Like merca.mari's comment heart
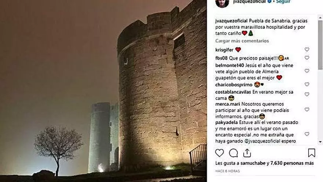This screenshot has height=182, width=323. [x=307, y=110]
